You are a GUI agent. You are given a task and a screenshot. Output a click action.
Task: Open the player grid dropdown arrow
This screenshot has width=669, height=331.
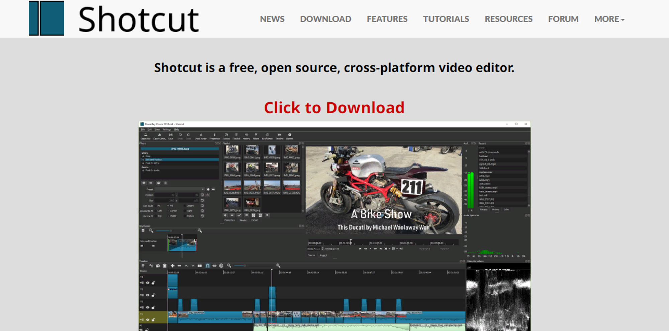coord(397,249)
